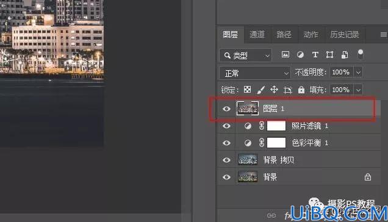The width and height of the screenshot is (388, 222).
Task: Click mask link icon on 照片滤镜 1
Action: (262, 126)
